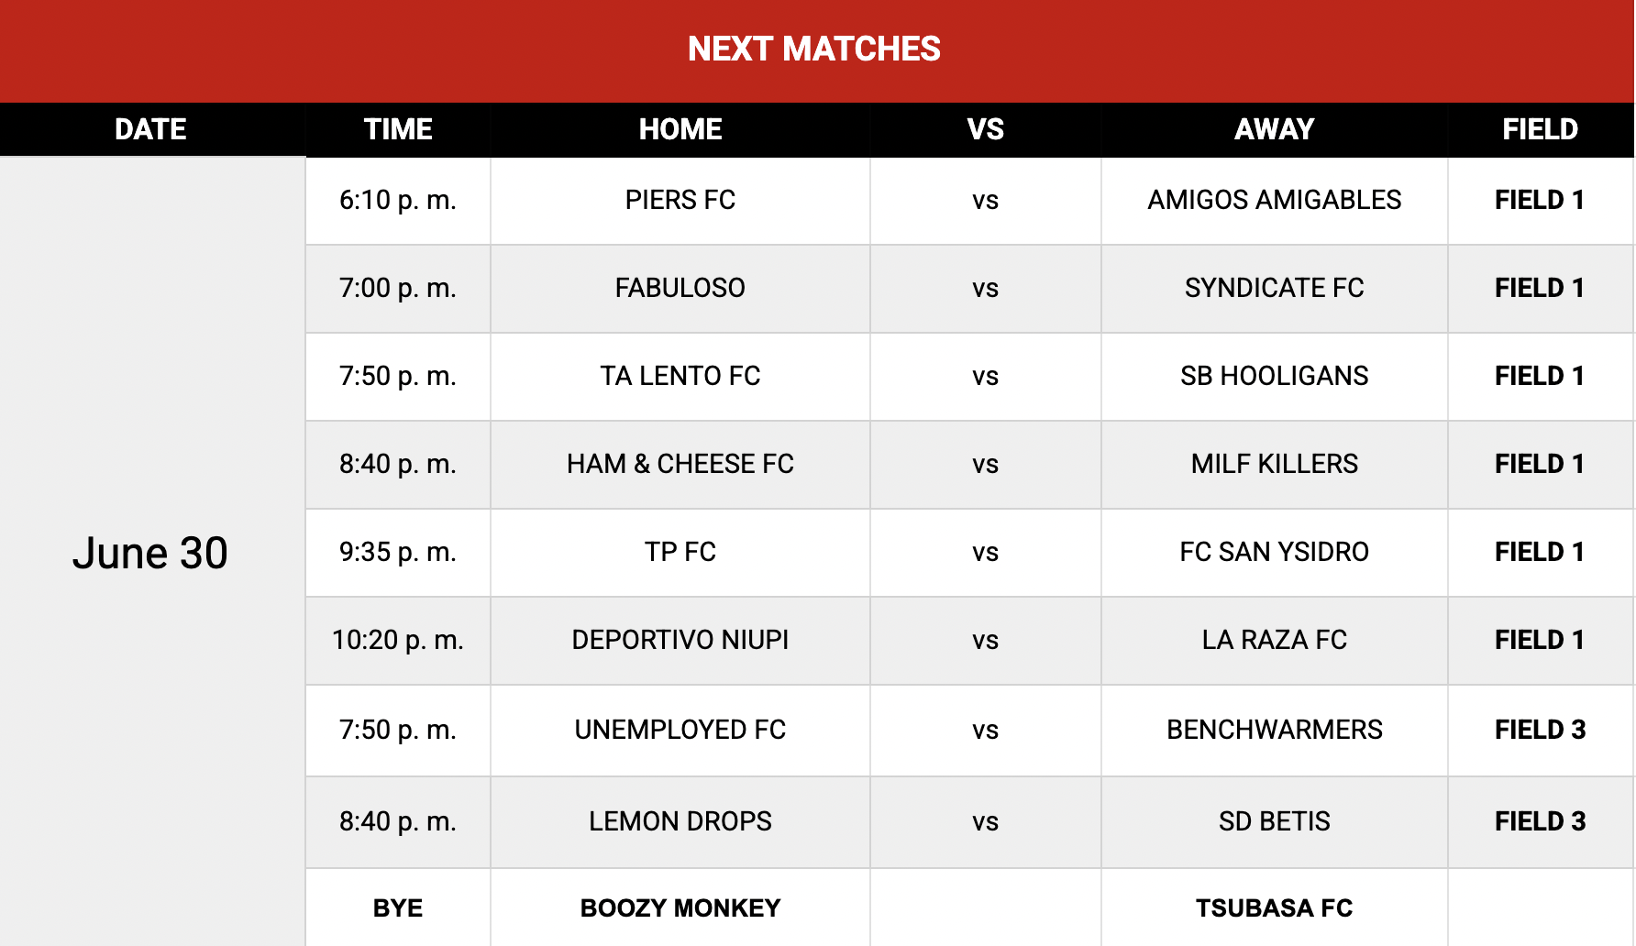This screenshot has width=1636, height=946.
Task: Select the DATE column header
Action: point(151,129)
